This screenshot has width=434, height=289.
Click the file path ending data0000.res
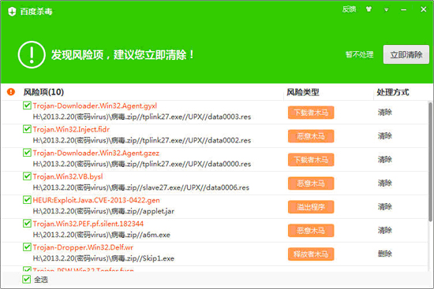click(x=142, y=164)
